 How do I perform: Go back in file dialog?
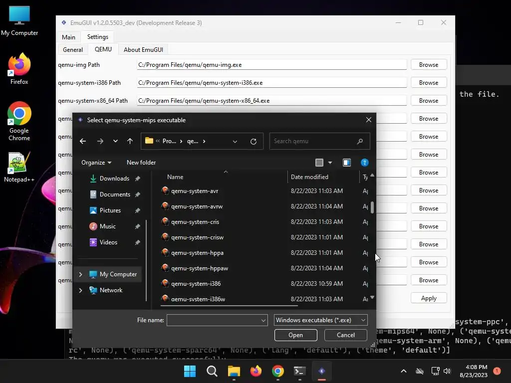click(83, 141)
